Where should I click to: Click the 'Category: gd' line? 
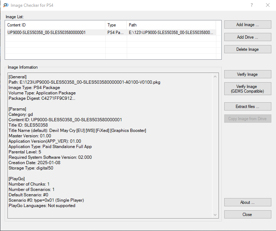21,114
